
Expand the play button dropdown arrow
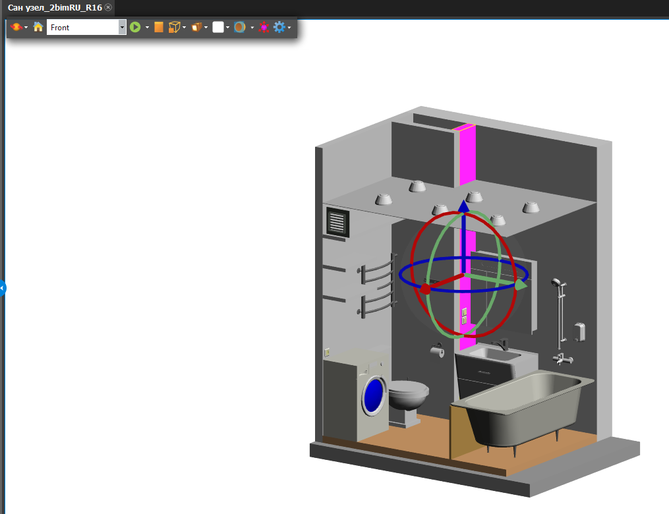pyautogui.click(x=147, y=28)
